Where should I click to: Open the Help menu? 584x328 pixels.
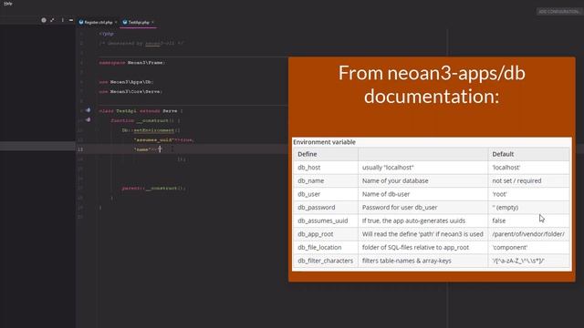[8, 4]
